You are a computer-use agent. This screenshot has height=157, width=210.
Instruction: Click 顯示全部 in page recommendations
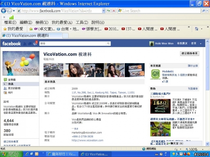click(x=193, y=66)
